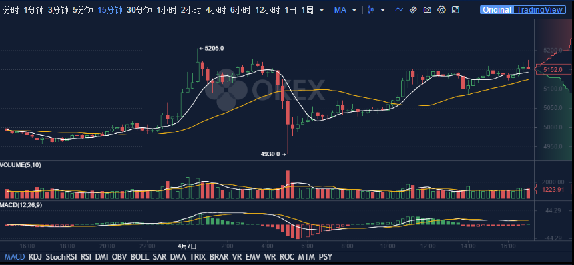Open the candlestick chart type icon
Screen dimensions: 574x265
coord(370,10)
